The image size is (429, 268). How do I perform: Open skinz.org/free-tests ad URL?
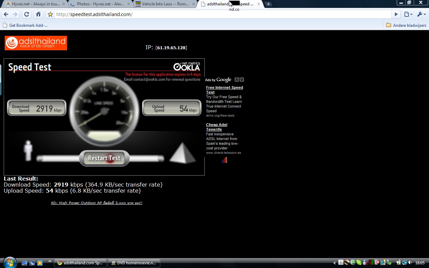[x=220, y=116]
